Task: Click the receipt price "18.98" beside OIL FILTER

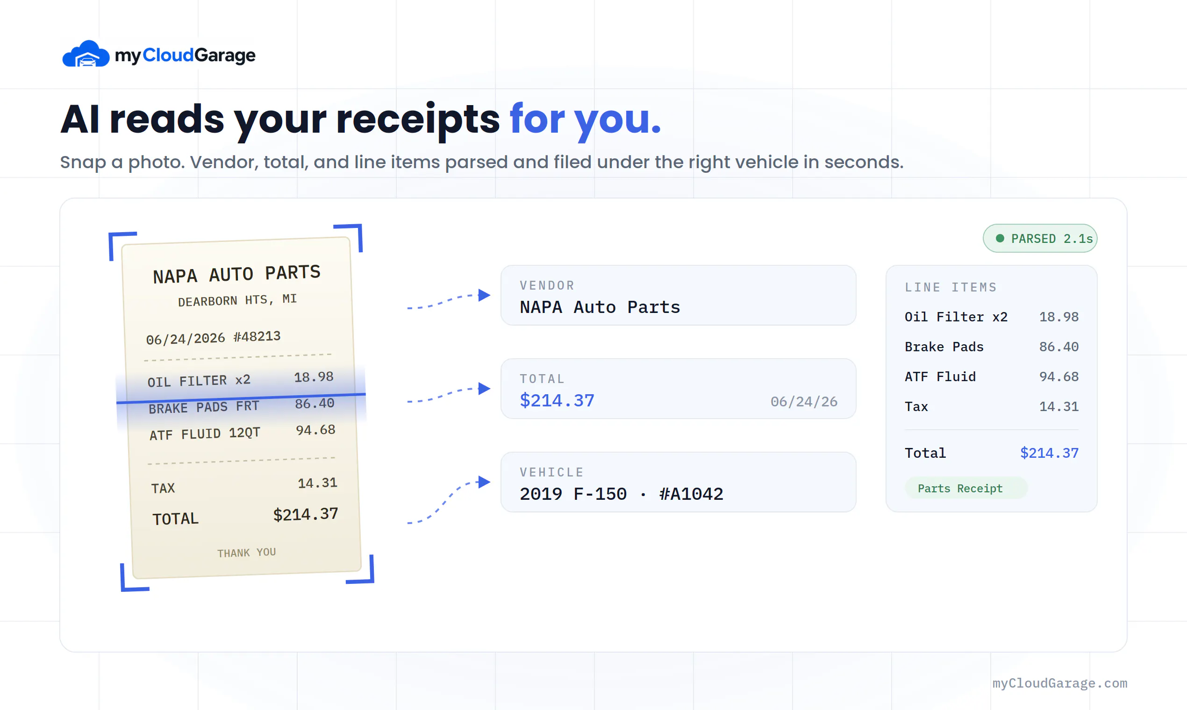Action: click(314, 377)
